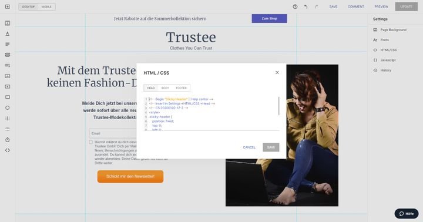Image resolution: width=423 pixels, height=222 pixels.
Task: Select the Custom HTML code tool
Action: (8, 150)
